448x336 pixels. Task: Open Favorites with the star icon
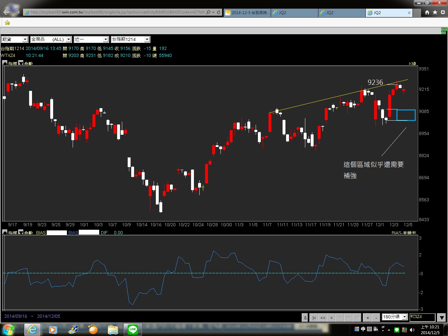click(x=435, y=12)
